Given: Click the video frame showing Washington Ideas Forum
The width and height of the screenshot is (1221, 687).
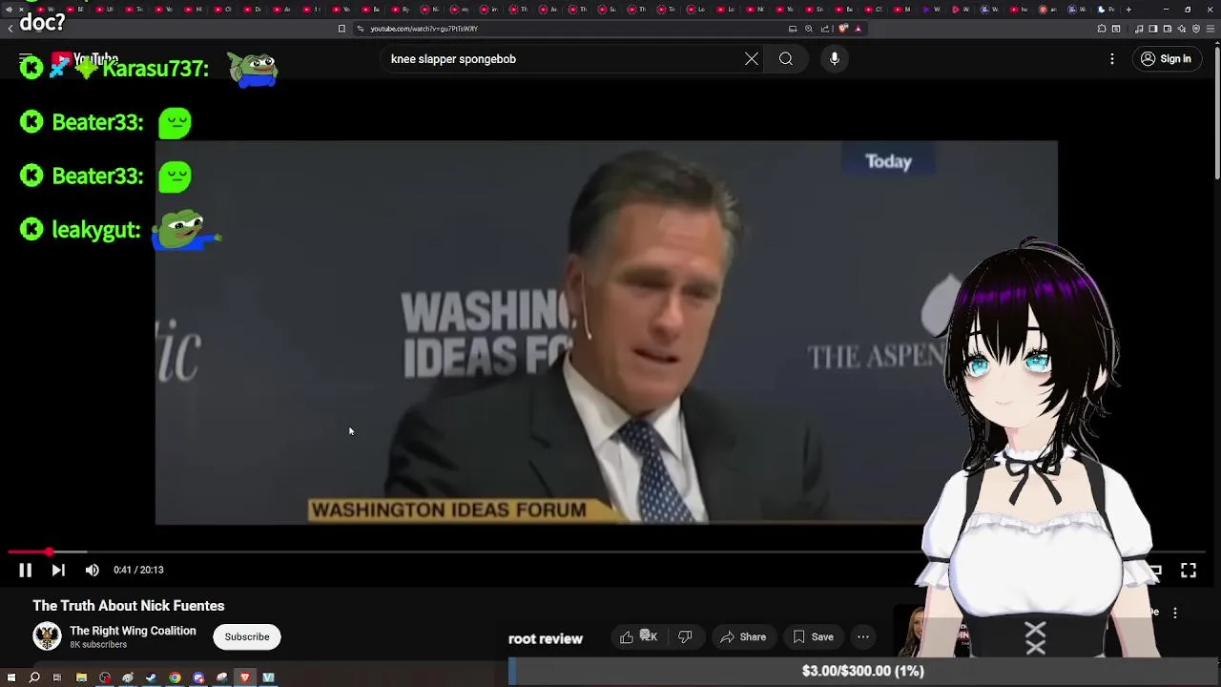Looking at the screenshot, I should coord(607,332).
